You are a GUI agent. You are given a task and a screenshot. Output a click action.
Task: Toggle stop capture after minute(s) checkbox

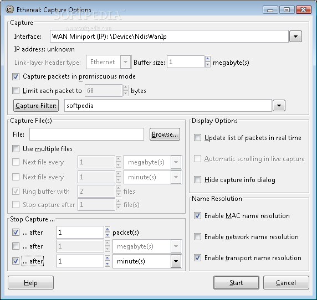[16, 261]
